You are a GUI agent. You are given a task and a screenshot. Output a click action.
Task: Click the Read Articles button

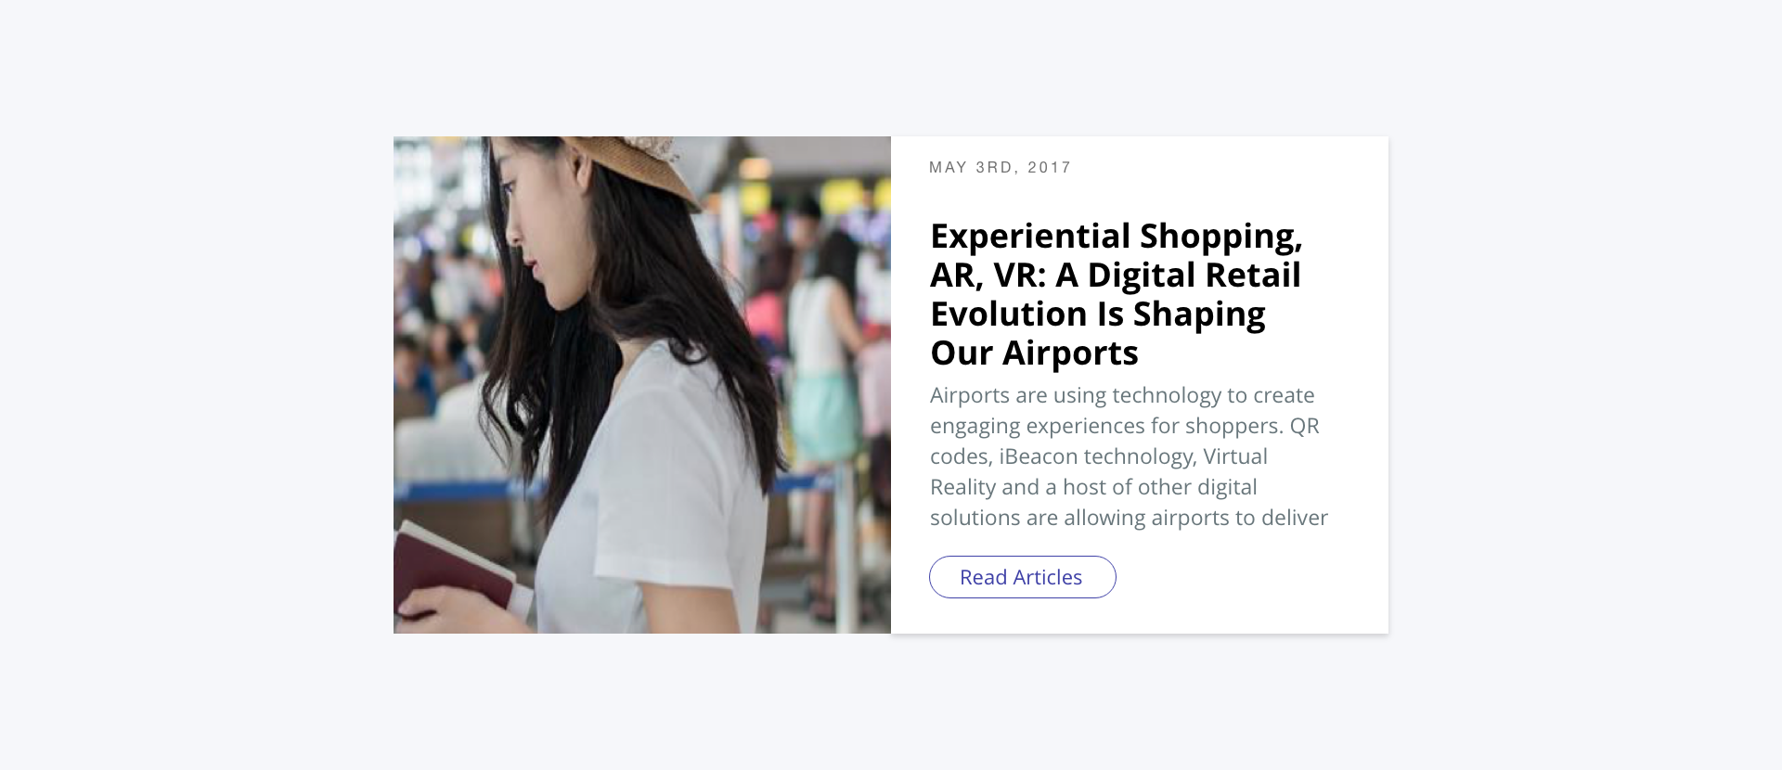click(1022, 577)
